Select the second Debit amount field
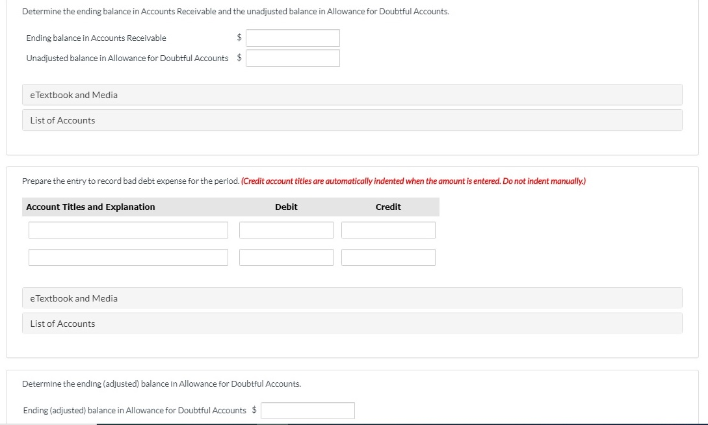The image size is (708, 425). [x=286, y=257]
